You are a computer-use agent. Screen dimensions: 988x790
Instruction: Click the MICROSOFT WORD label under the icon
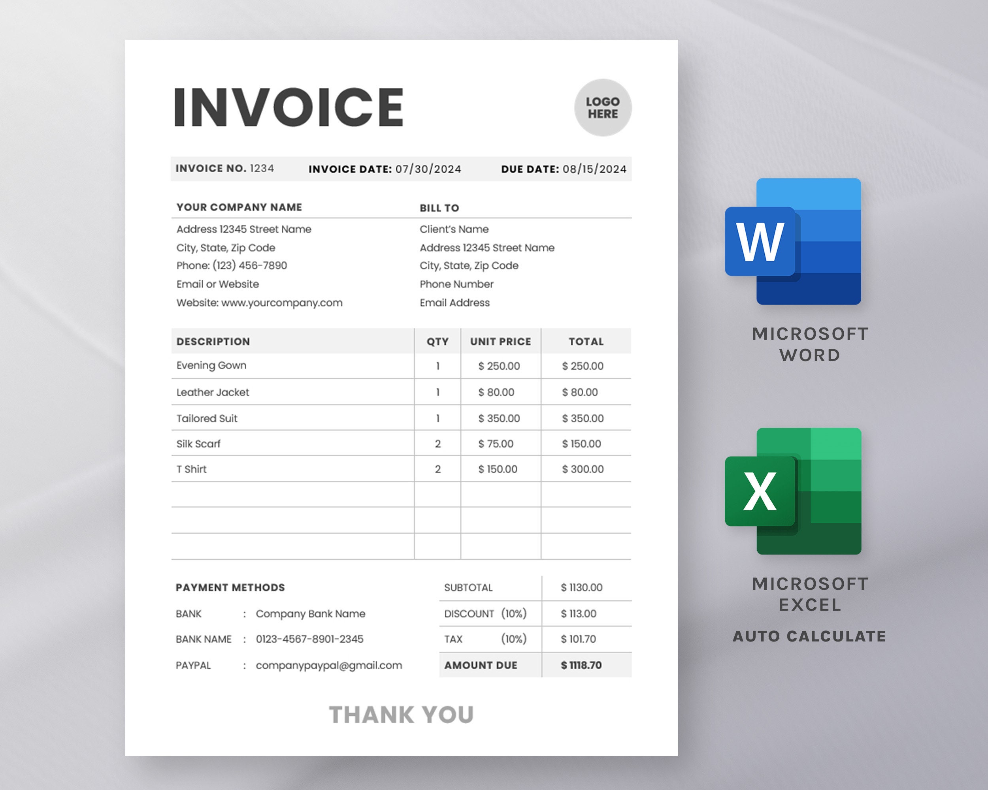[x=809, y=344]
